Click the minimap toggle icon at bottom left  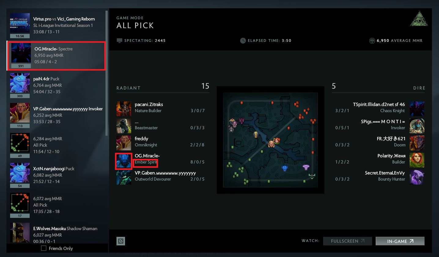121,241
